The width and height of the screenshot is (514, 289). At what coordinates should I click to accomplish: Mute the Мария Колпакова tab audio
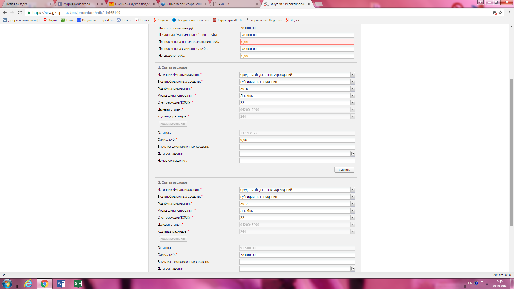pyautogui.click(x=98, y=4)
